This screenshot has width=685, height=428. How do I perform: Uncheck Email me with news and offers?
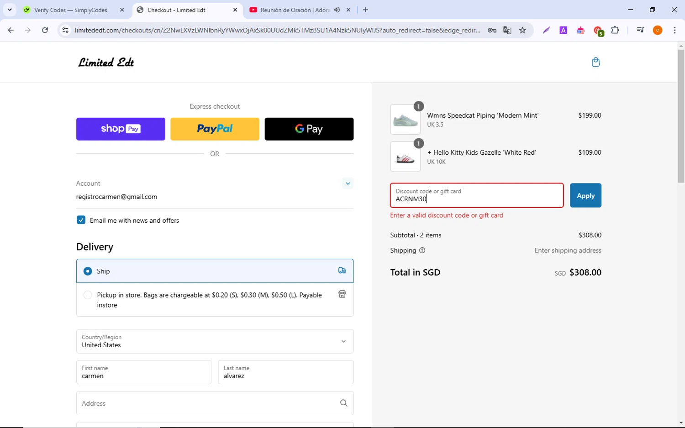click(x=81, y=220)
